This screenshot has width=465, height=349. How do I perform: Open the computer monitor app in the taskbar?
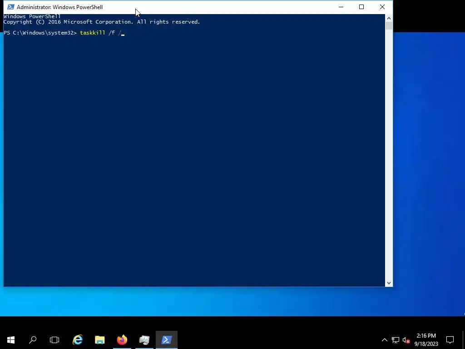tap(144, 340)
